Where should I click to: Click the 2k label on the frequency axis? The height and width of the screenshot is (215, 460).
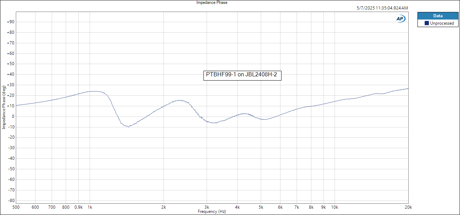[x=163, y=207]
